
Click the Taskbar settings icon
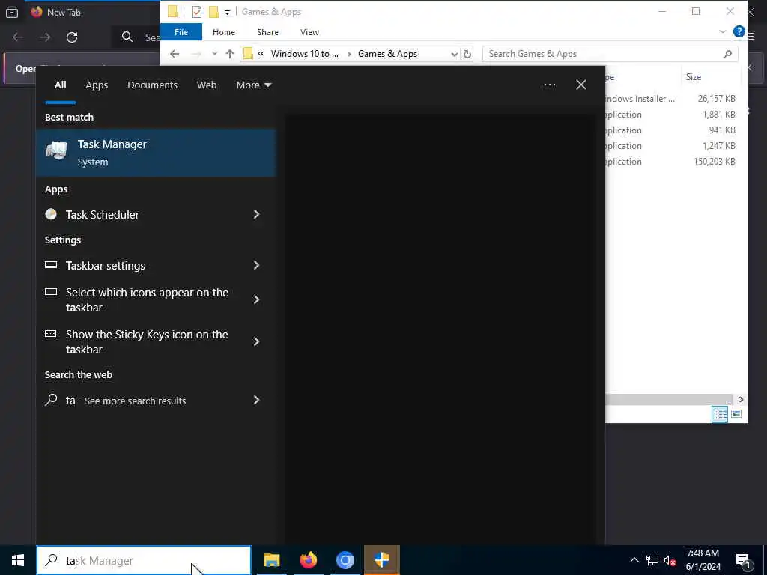click(x=51, y=265)
